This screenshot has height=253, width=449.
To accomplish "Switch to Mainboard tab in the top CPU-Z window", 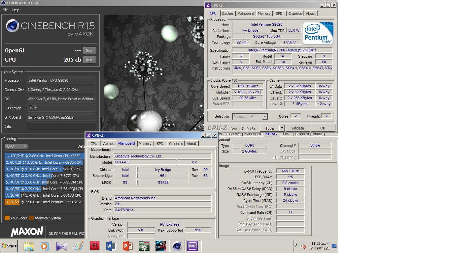I will (246, 14).
